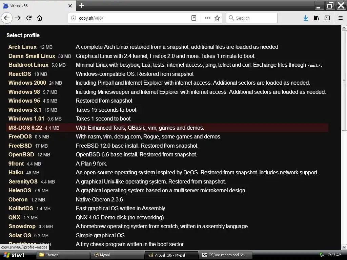Open the Damn Small Linux profile
This screenshot has width=347, height=260.
click(x=32, y=56)
